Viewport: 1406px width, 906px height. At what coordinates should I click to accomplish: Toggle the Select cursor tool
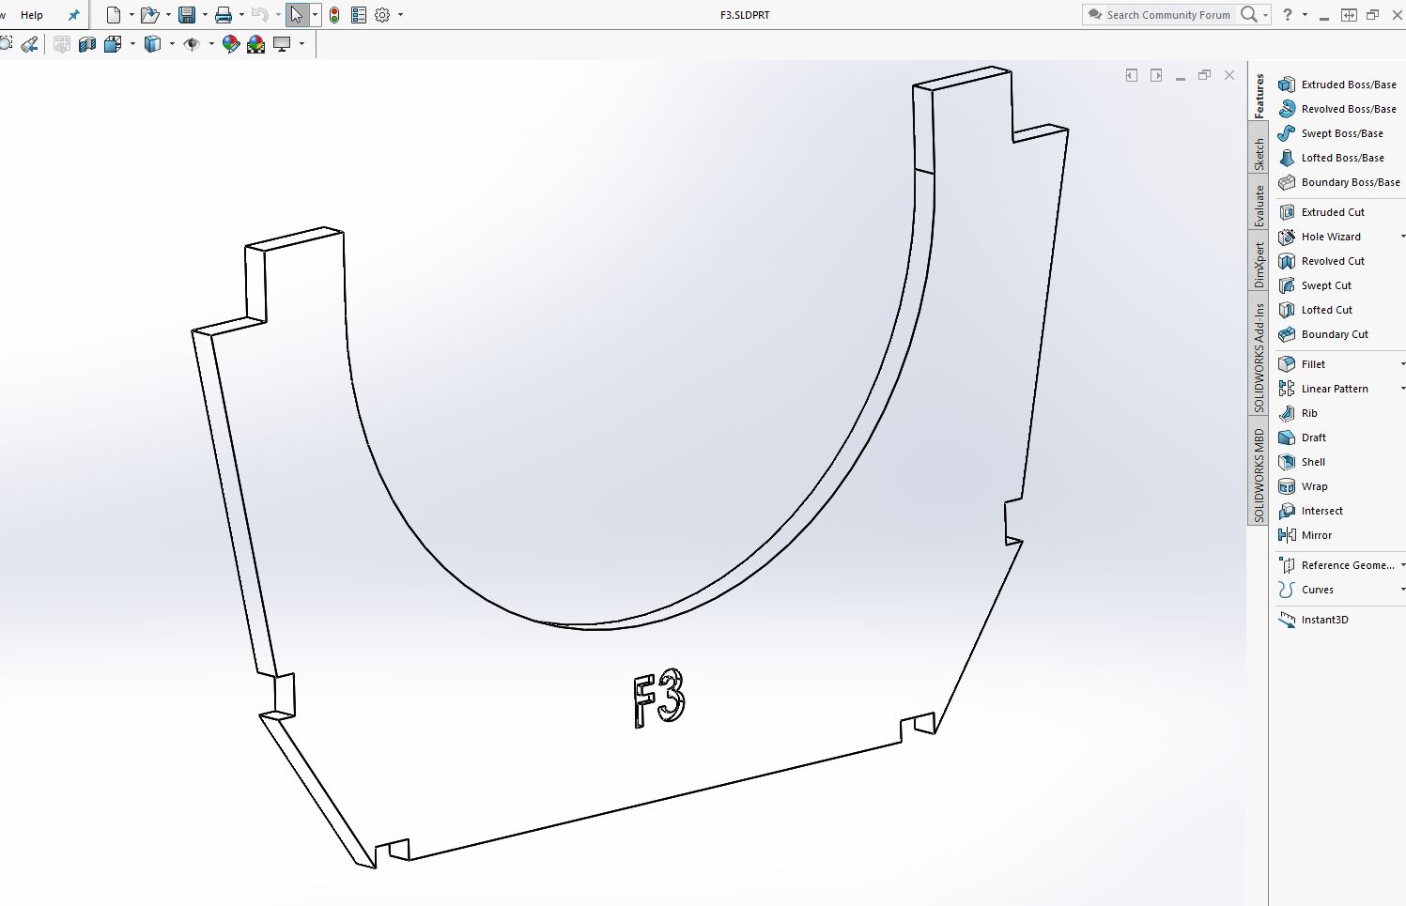(x=297, y=15)
